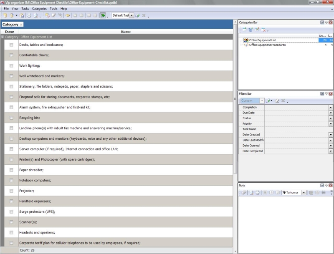Pin the Filters Bar panel
334x254 pixels.
326,93
